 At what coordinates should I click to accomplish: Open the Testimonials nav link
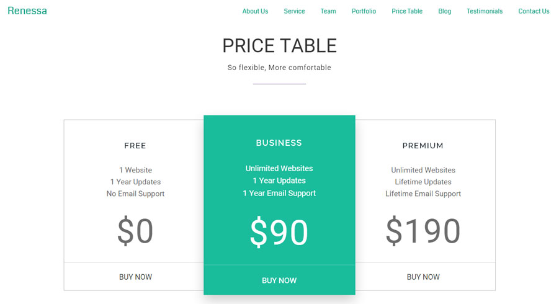(x=485, y=11)
